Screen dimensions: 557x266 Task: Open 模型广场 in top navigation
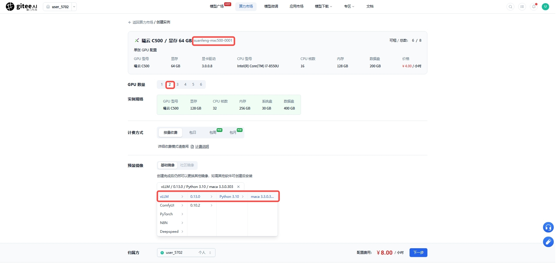coord(217,6)
